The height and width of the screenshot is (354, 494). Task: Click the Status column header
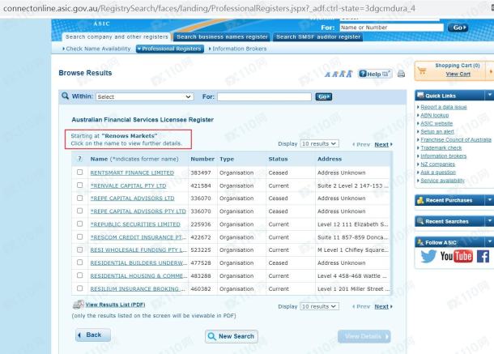(x=278, y=159)
